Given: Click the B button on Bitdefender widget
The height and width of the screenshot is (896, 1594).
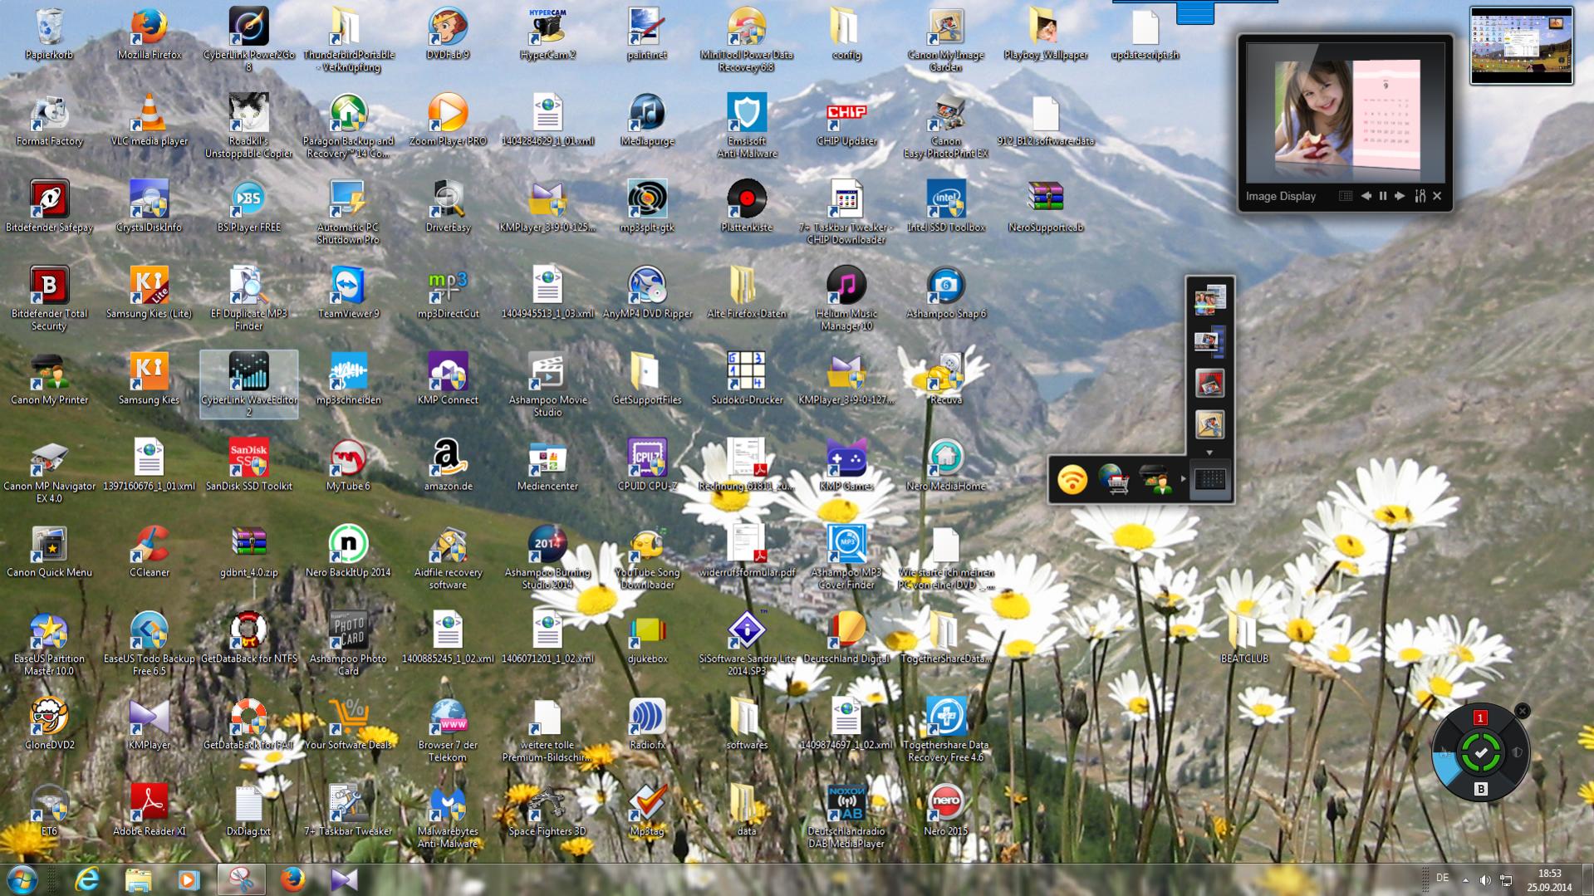Looking at the screenshot, I should click(x=1480, y=789).
